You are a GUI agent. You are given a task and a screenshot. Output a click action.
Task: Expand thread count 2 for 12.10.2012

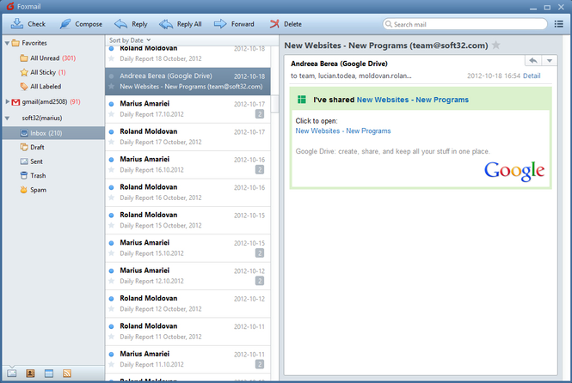click(260, 281)
